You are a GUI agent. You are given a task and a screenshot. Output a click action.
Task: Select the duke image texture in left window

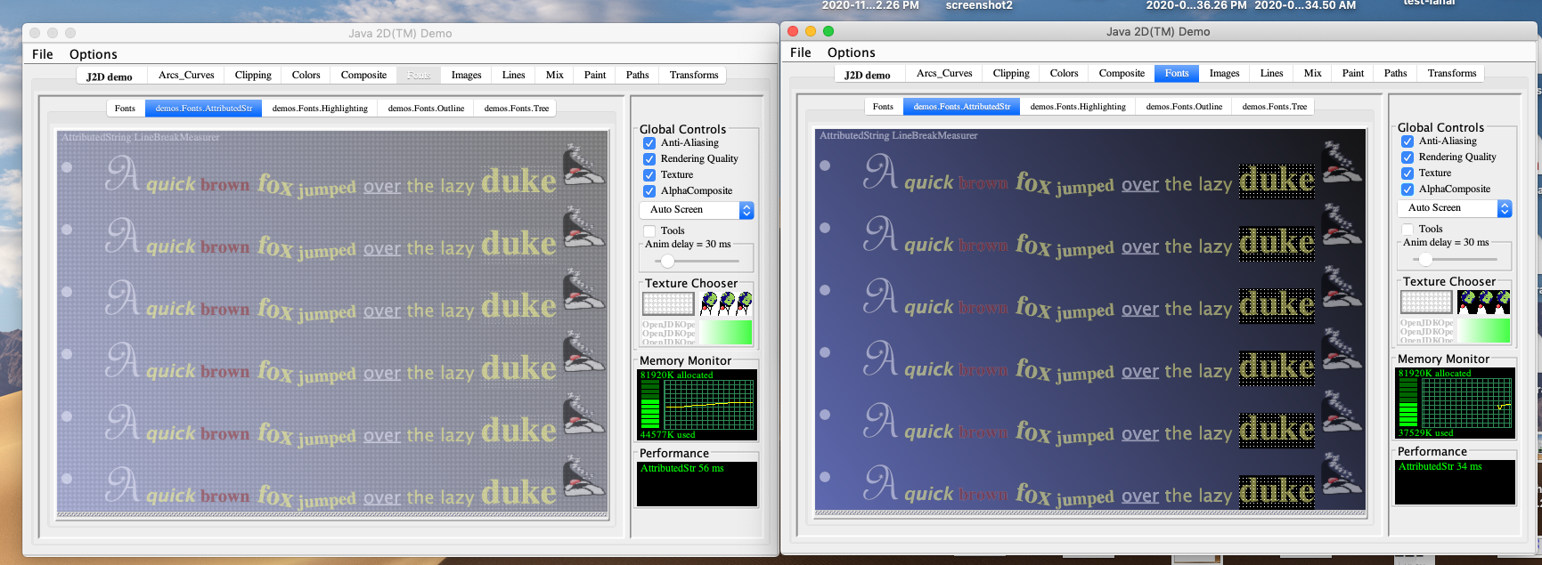(x=726, y=303)
